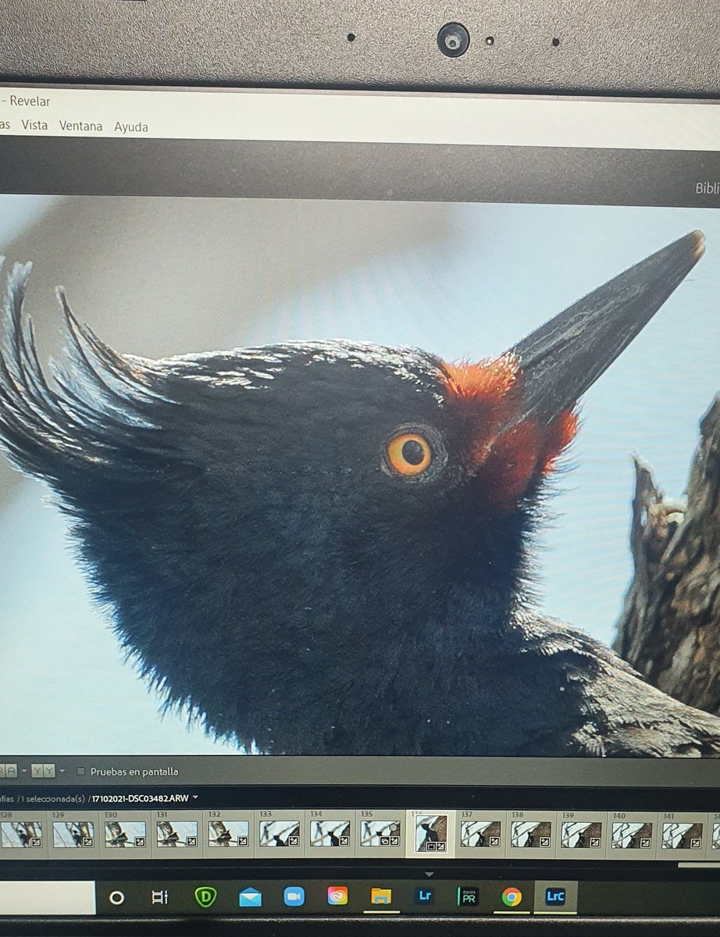Open Adobe Creative Cloud taskbar icon
Image resolution: width=720 pixels, height=937 pixels.
[x=337, y=896]
